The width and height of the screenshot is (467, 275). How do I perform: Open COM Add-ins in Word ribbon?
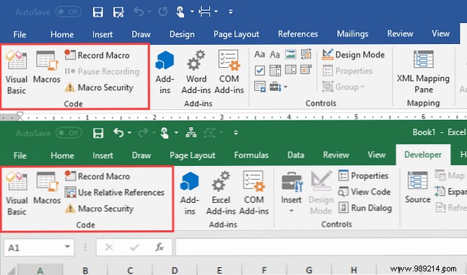pyautogui.click(x=229, y=72)
